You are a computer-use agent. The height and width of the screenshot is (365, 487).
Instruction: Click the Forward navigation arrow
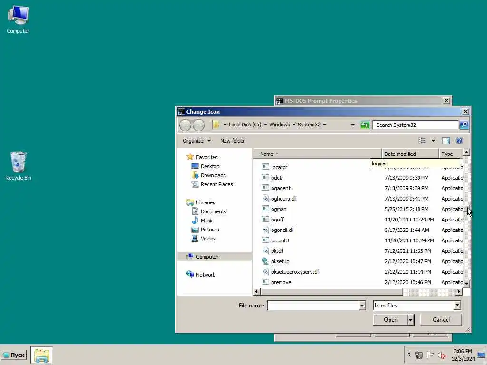tap(198, 125)
